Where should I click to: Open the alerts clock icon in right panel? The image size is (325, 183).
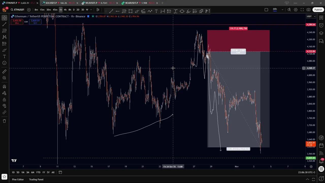(x=321, y=25)
